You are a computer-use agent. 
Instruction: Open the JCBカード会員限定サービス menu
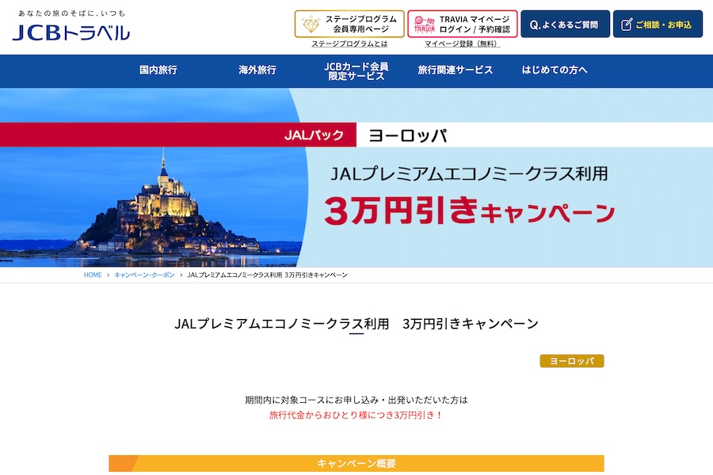[356, 71]
